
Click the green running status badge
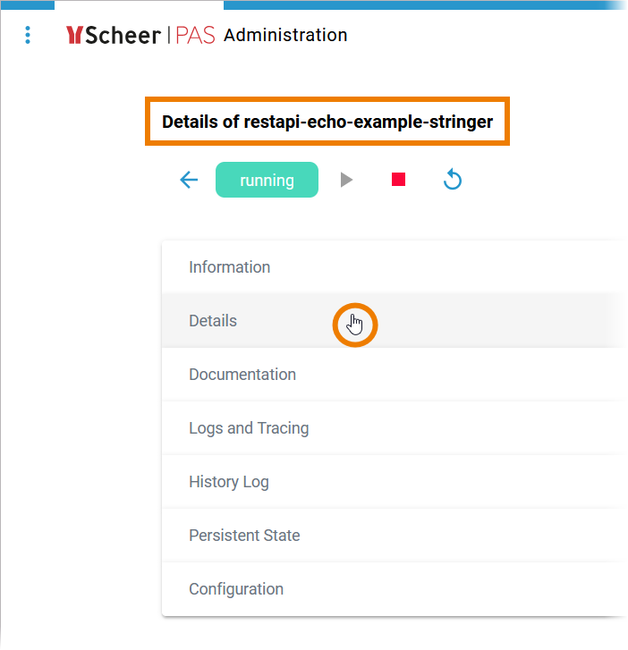coord(267,180)
